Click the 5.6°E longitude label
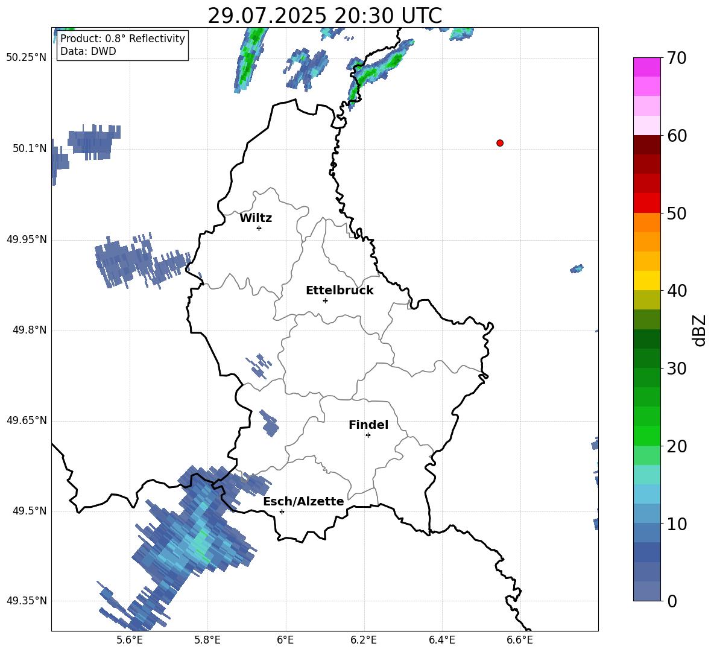 (130, 640)
